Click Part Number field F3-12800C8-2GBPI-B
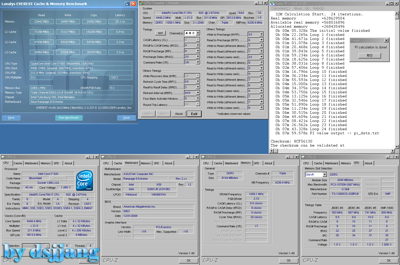 345,194
